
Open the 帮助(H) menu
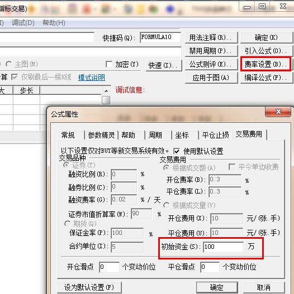point(54,23)
